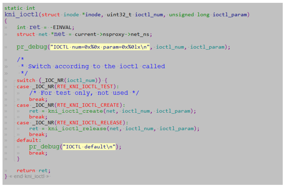Select the RTE_KNI_IOCTL_CREATE constant
Viewport: 284px width, 188px height.
88,105
